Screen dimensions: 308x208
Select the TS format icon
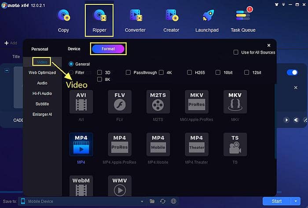pos(235,144)
